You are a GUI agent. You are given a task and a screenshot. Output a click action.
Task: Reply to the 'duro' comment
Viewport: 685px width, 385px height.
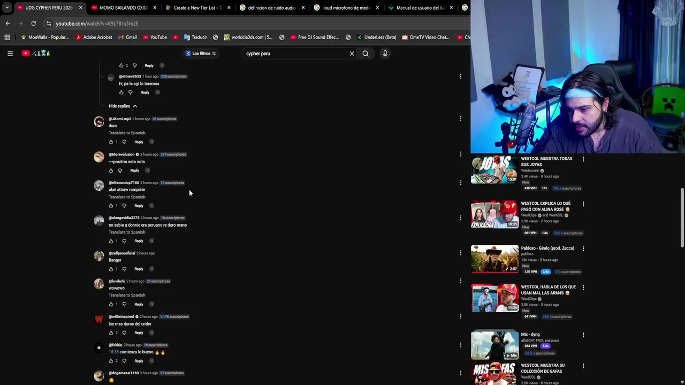point(139,142)
